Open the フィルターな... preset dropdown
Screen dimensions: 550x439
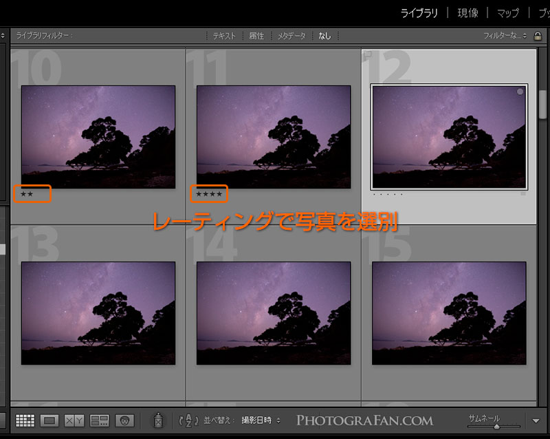coord(505,36)
